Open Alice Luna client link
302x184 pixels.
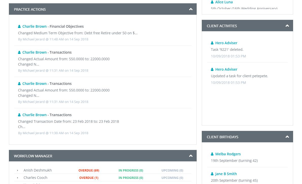(224, 2)
